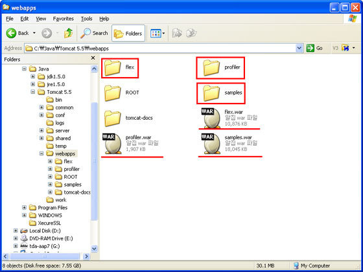Expand the flex node under webapps
Screen dimensions: 363x272
point(50,161)
